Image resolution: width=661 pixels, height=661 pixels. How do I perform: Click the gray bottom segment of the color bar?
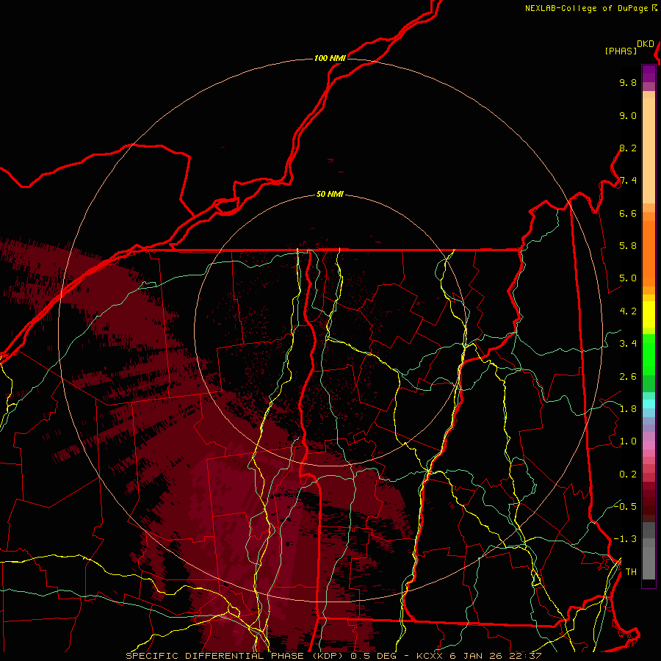pos(649,559)
